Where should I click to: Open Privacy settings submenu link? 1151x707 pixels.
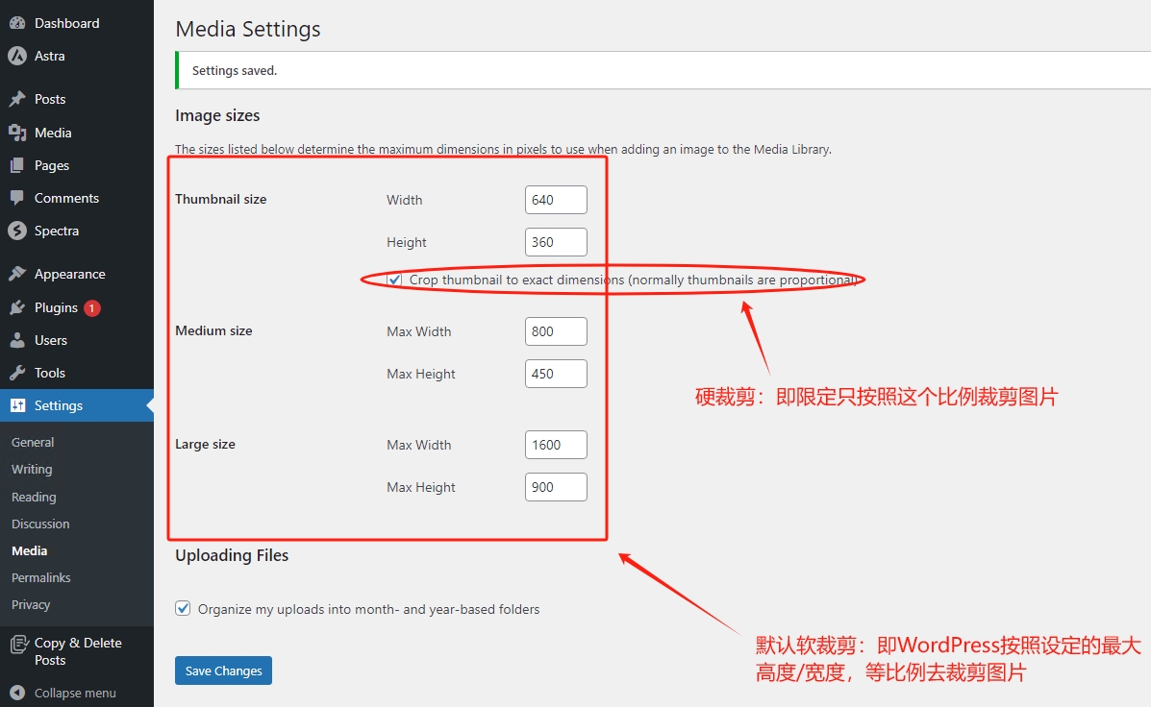31,605
